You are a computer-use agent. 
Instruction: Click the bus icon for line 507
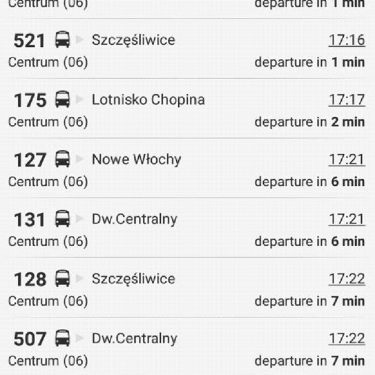(62, 339)
